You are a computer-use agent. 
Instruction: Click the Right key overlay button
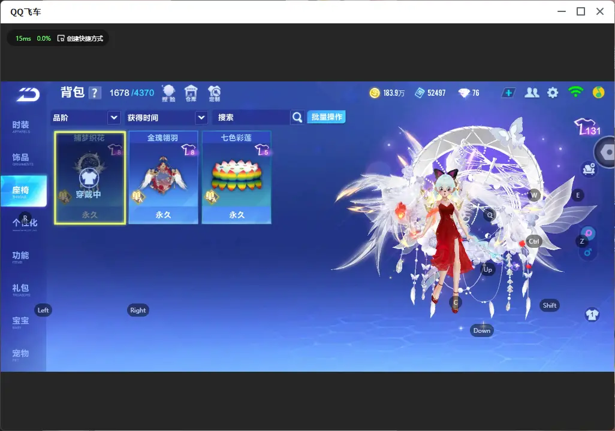[138, 310]
